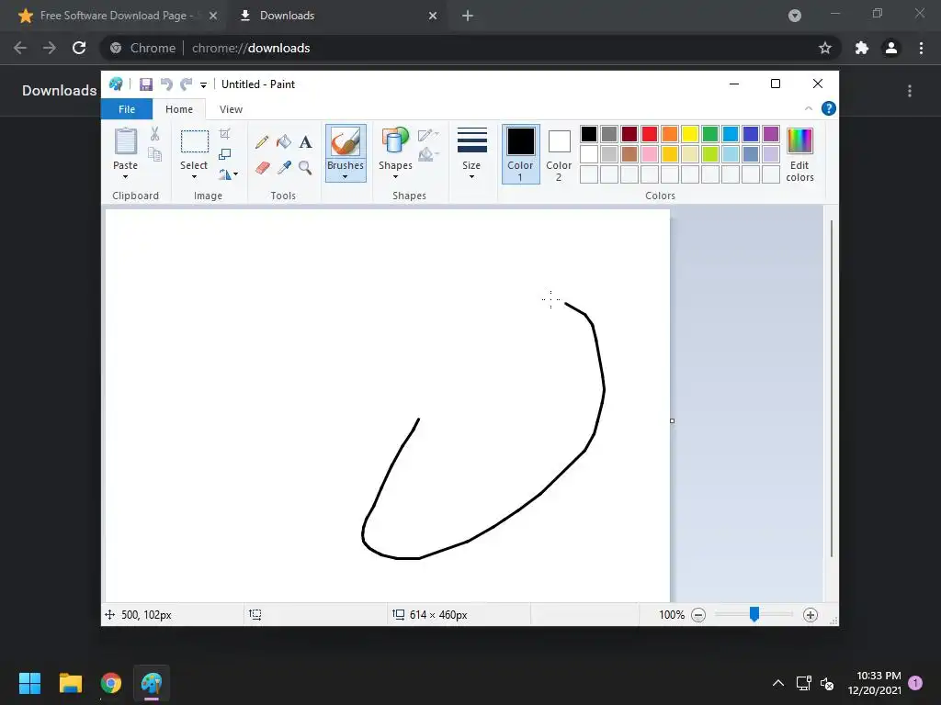This screenshot has width=941, height=705.
Task: Expand the Select dropdown arrow
Action: (x=195, y=177)
